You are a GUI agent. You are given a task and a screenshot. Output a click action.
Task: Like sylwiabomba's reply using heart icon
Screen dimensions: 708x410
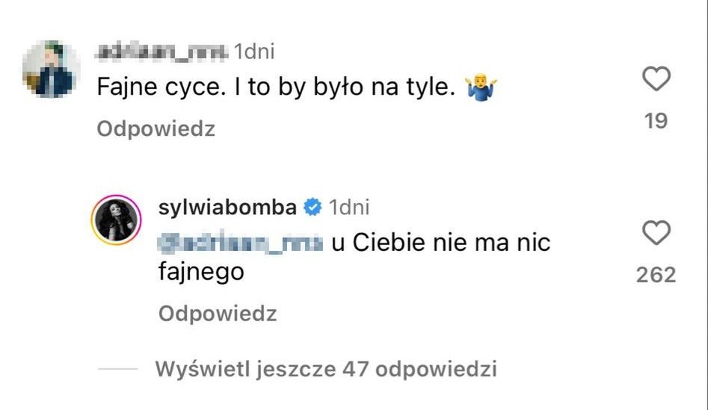point(656,234)
